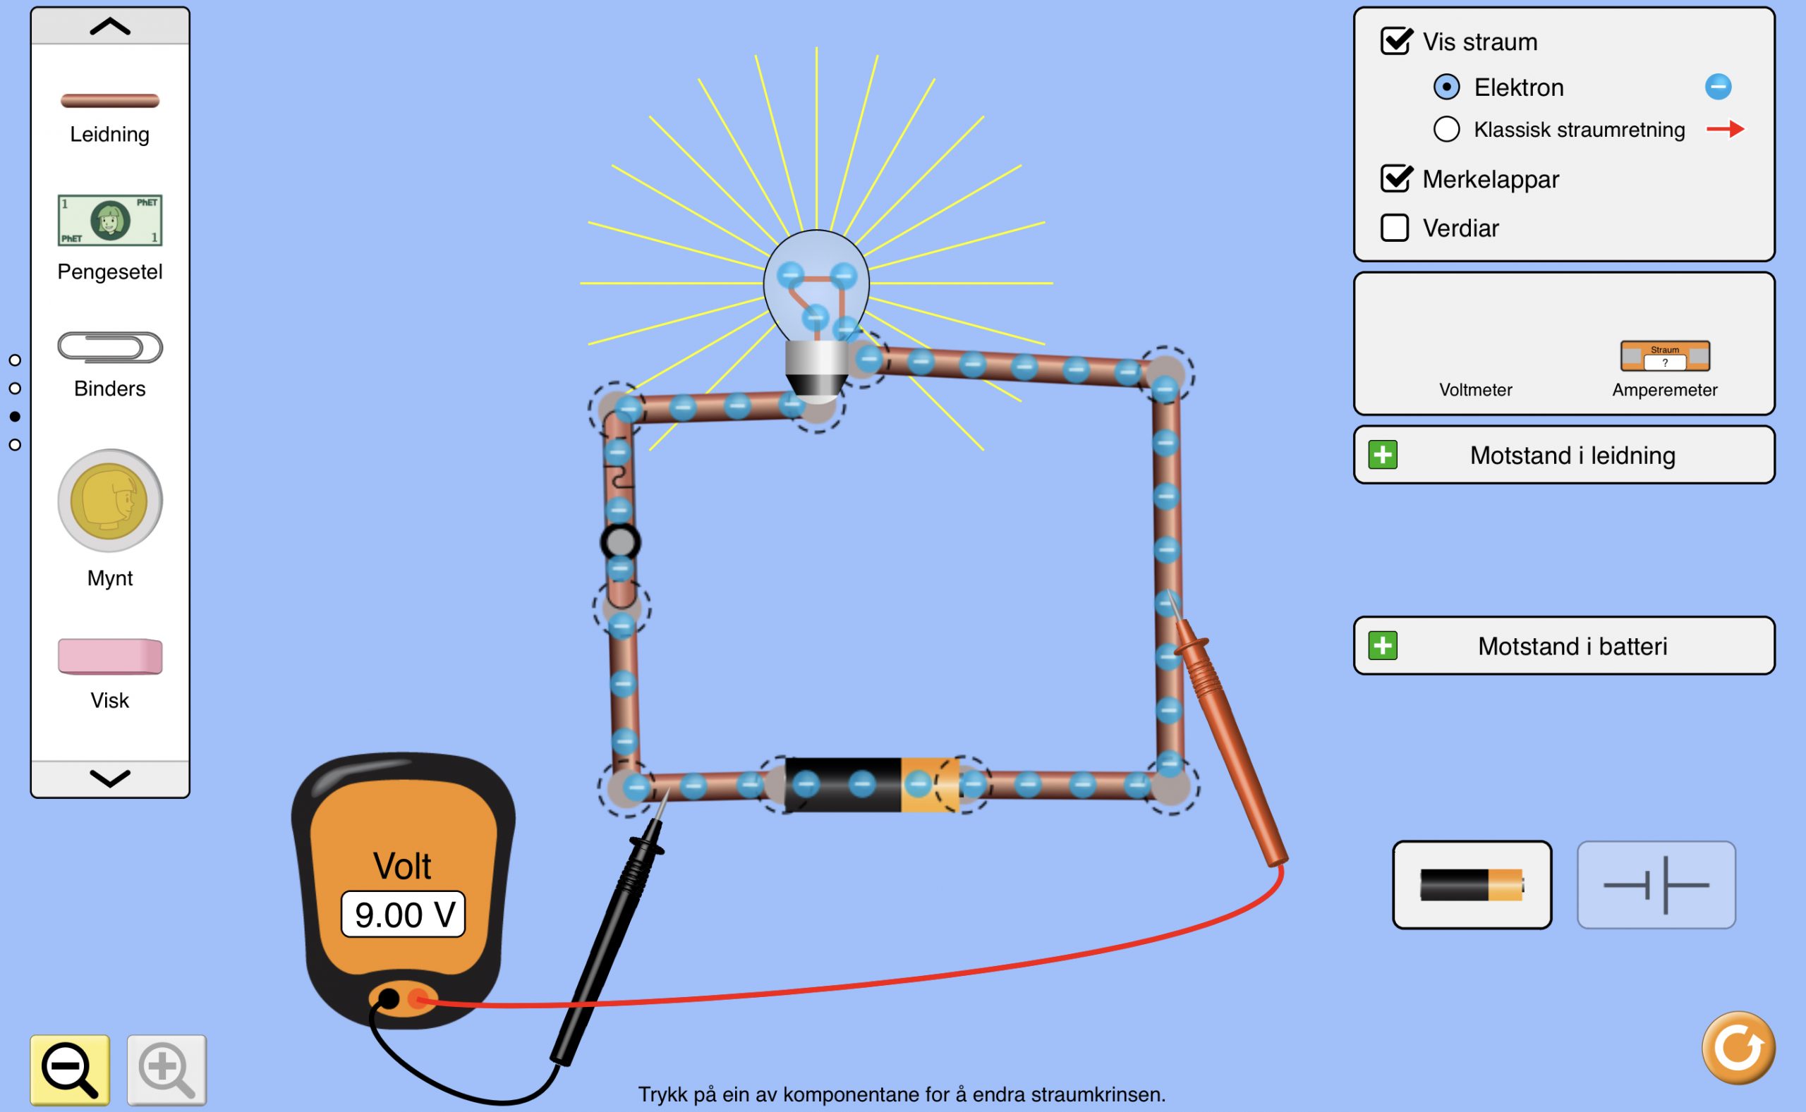Expand the Motstand i leidning panel
Image resolution: width=1806 pixels, height=1112 pixels.
coord(1383,456)
